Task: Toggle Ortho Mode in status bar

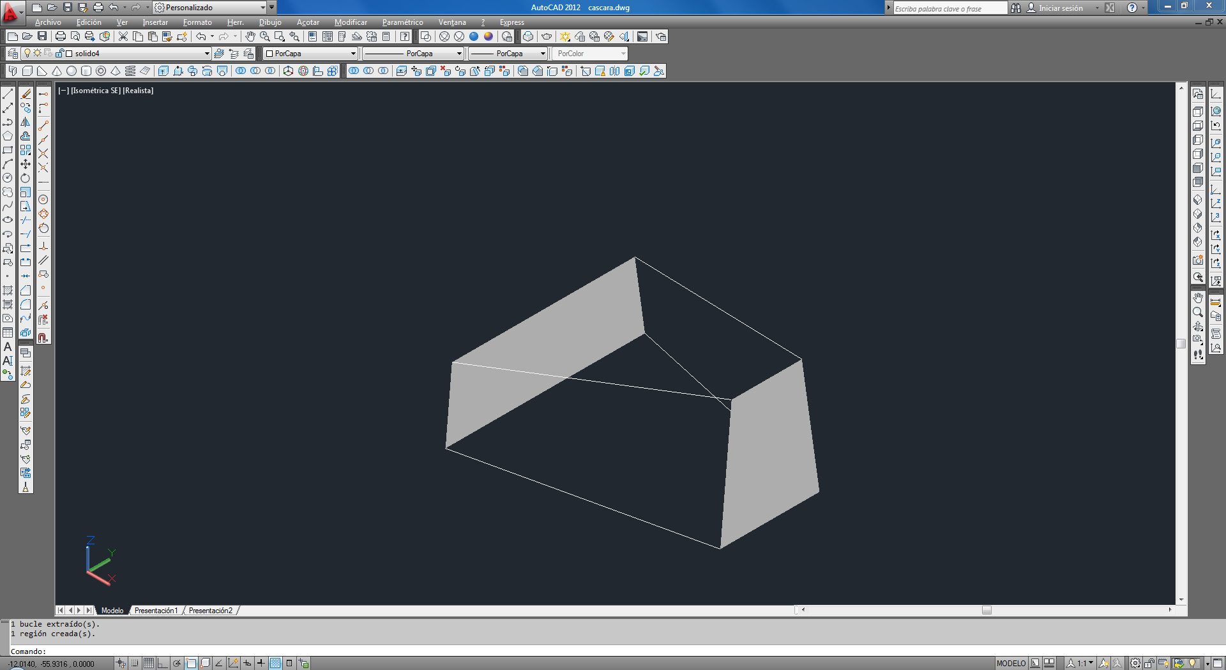Action: point(163,663)
